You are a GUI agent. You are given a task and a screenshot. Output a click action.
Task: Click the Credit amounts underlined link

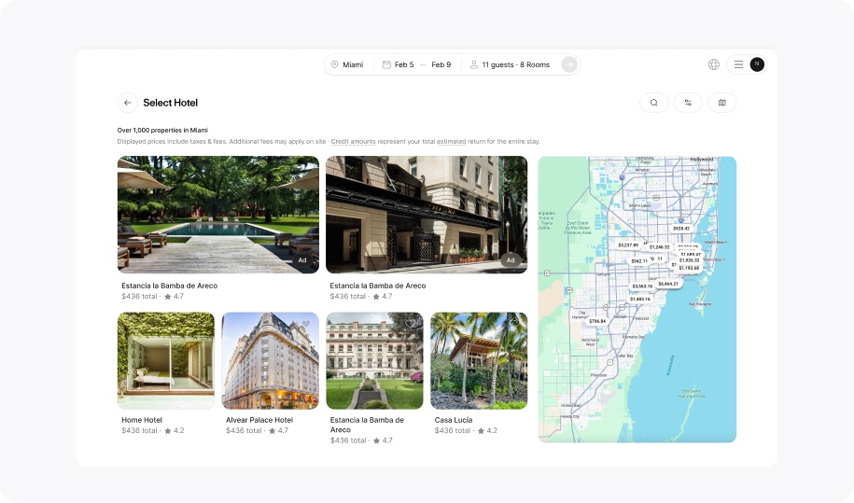(x=354, y=142)
